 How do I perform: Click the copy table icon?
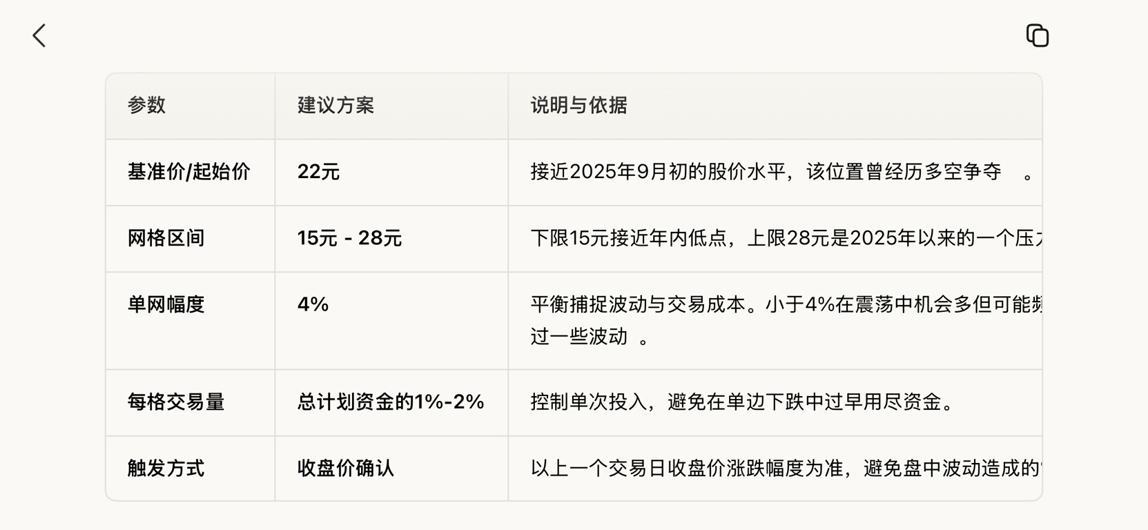pyautogui.click(x=1037, y=35)
